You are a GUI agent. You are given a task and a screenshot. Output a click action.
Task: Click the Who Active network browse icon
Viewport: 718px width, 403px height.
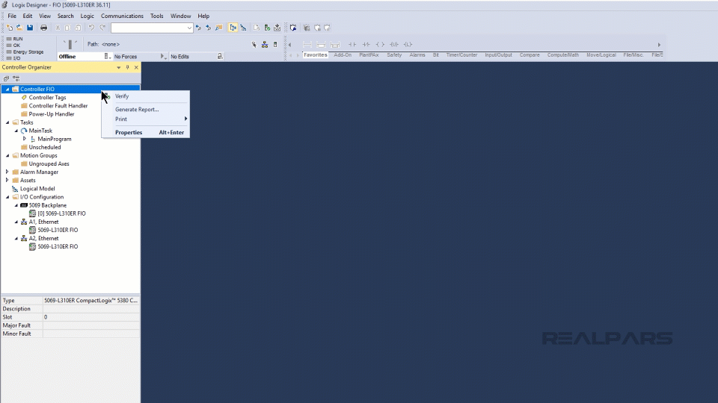click(265, 44)
